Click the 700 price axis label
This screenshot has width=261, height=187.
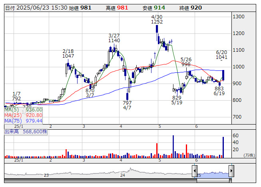[237, 117]
